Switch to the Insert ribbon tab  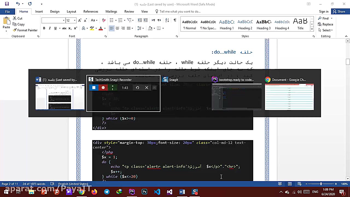coord(39,11)
